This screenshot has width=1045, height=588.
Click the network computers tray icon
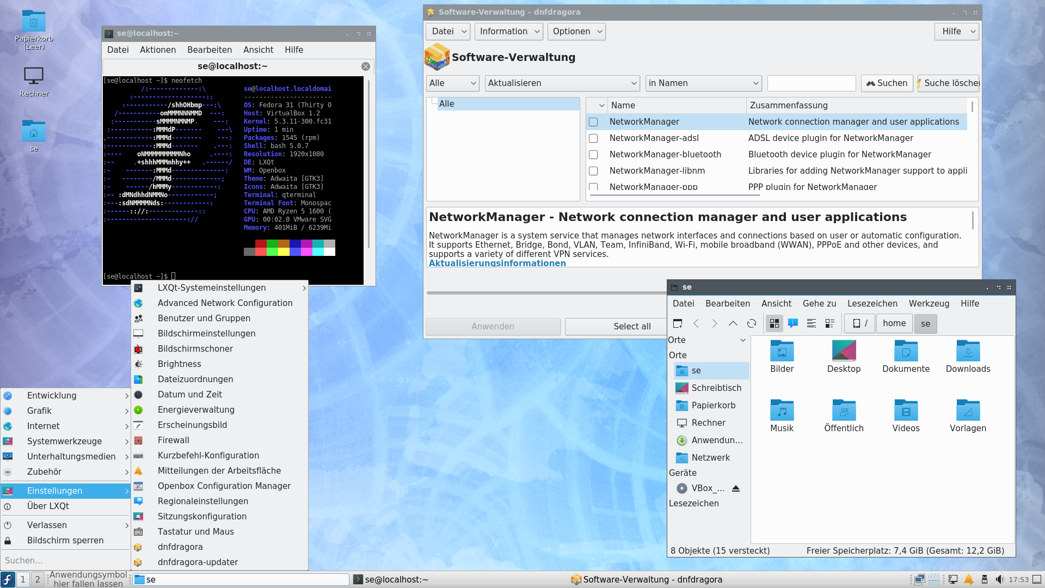click(920, 579)
